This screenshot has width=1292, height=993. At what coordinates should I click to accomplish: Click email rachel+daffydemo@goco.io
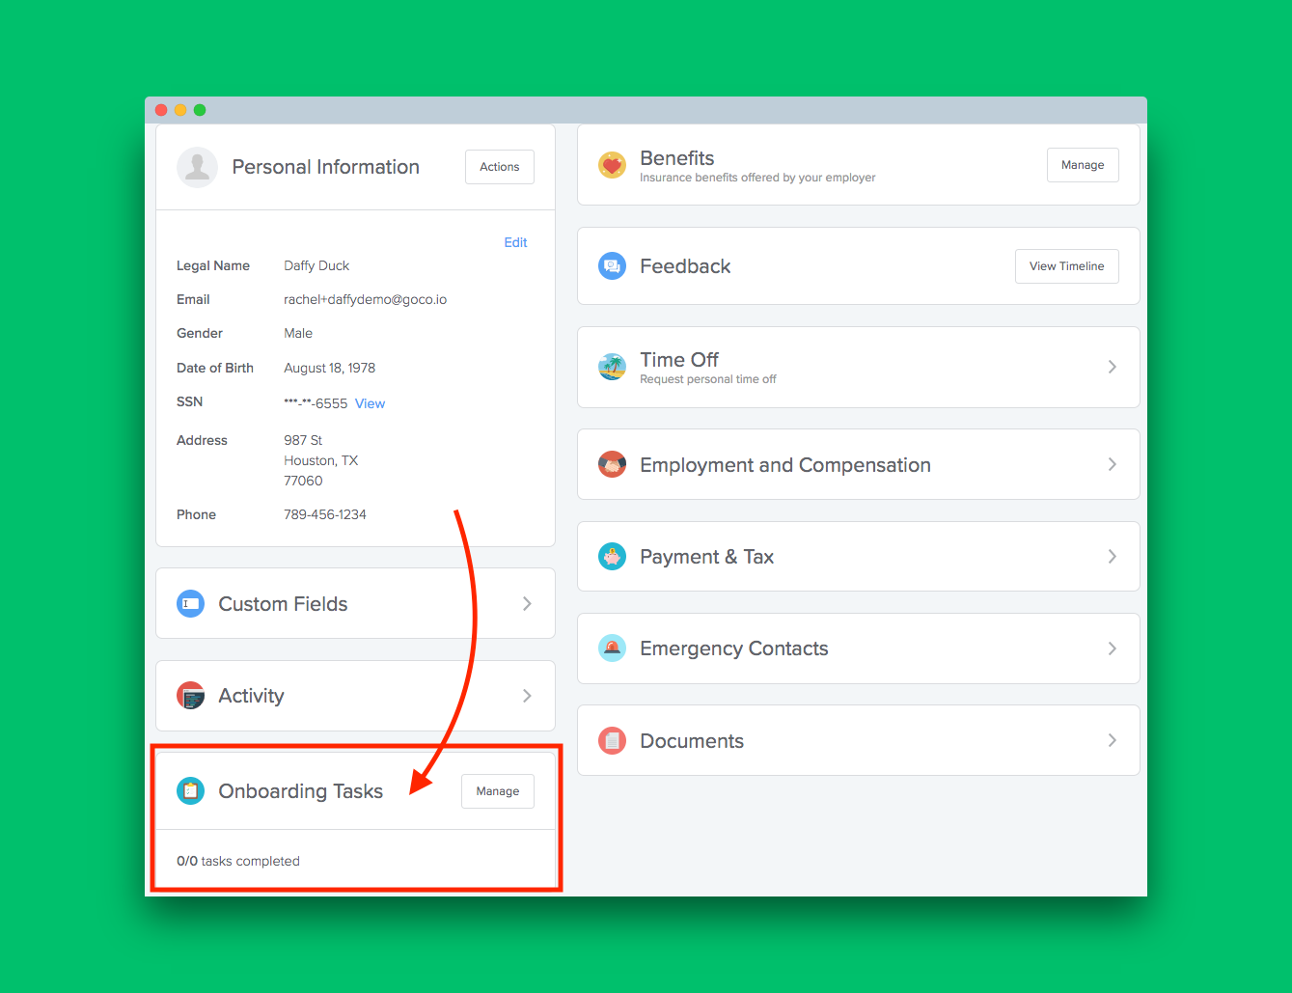366,299
